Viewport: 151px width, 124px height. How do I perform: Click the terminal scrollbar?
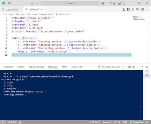(141, 96)
